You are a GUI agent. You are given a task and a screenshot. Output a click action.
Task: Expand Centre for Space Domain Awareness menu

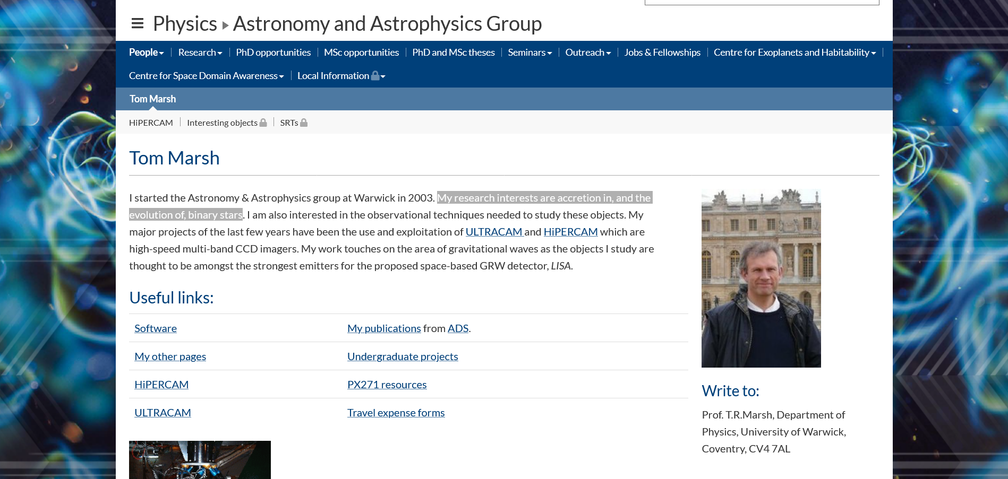206,76
